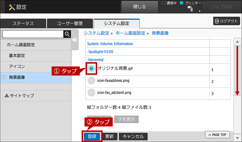Click the 総フォルダー数:4 総ファイル数:3 text

(x=119, y=107)
